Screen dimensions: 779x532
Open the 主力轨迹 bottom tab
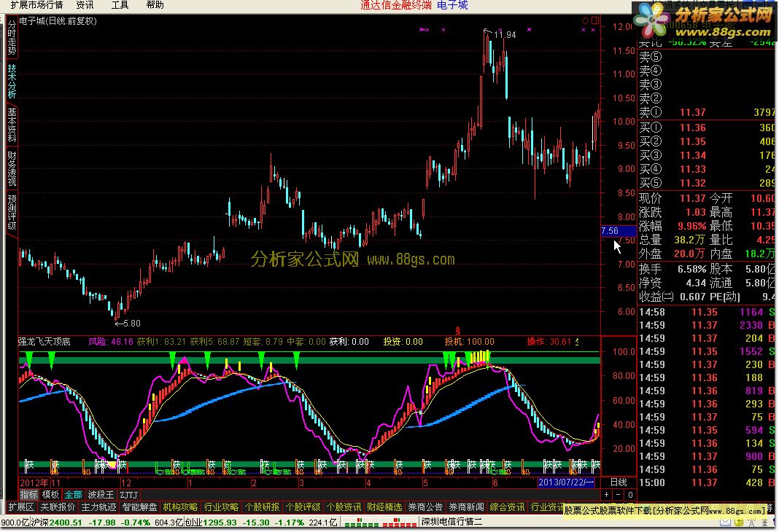(x=99, y=507)
